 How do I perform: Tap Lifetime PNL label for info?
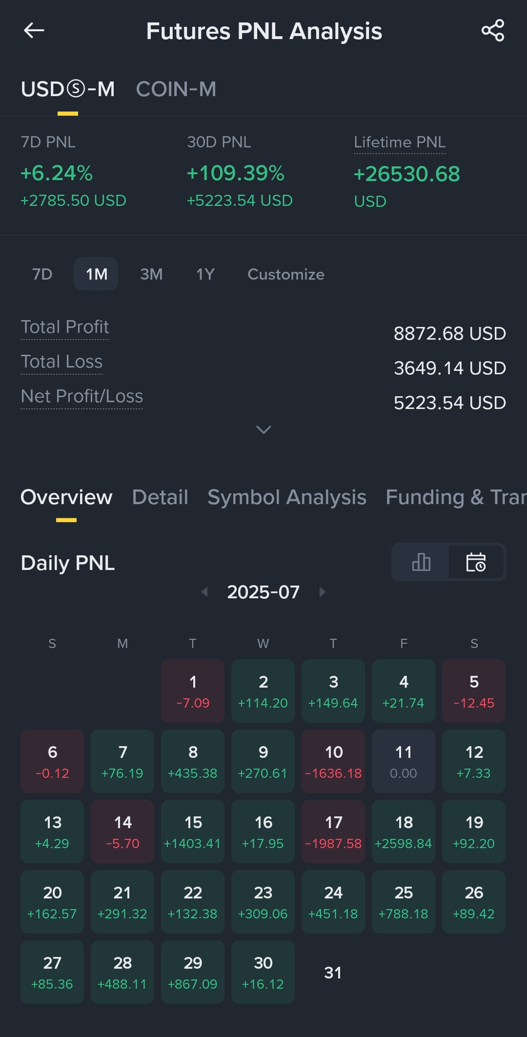(400, 142)
